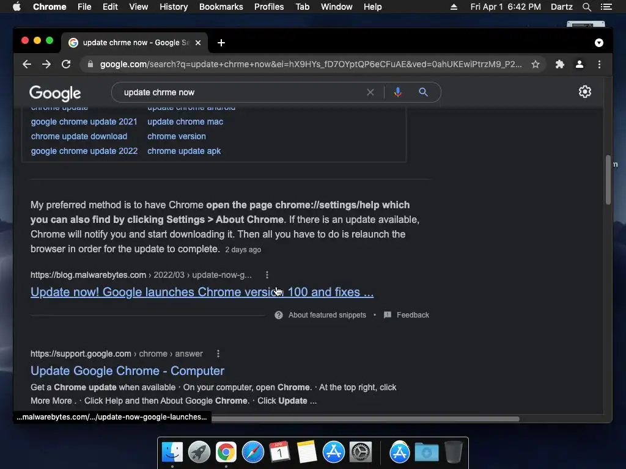Click the blog.malwarebytes.com URL breadcrumb

coord(141,275)
